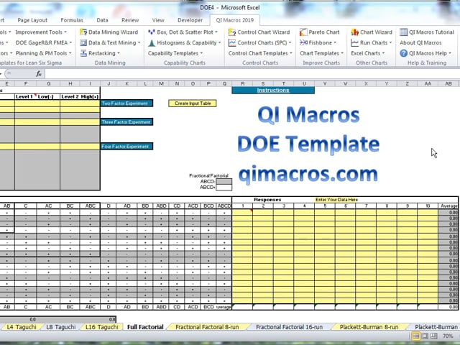This screenshot has height=345, width=460.
Task: Open the Run Charts dropdown arrow
Action: tap(390, 43)
